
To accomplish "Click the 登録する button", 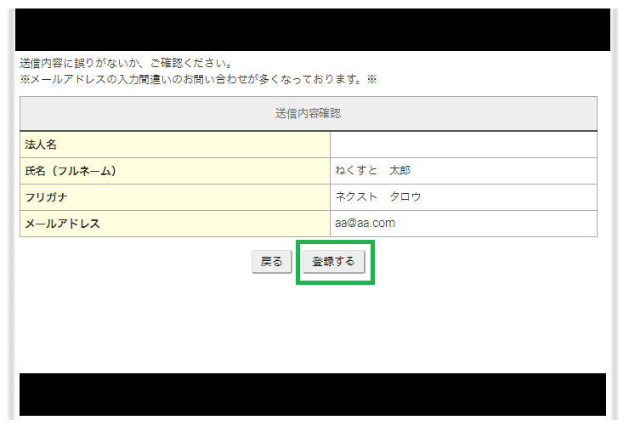I will pos(333,262).
